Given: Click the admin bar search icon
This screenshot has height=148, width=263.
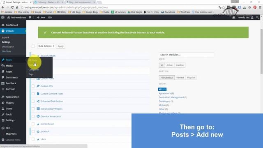Looking at the screenshot, I should pos(258,17).
